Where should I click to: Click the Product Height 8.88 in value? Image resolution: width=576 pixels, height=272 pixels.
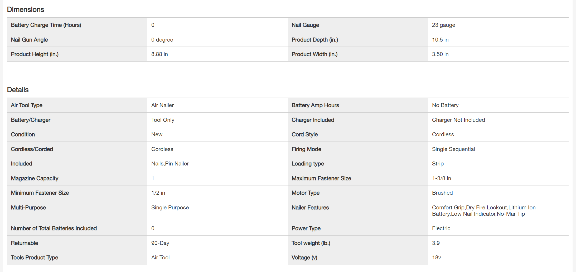pos(159,54)
